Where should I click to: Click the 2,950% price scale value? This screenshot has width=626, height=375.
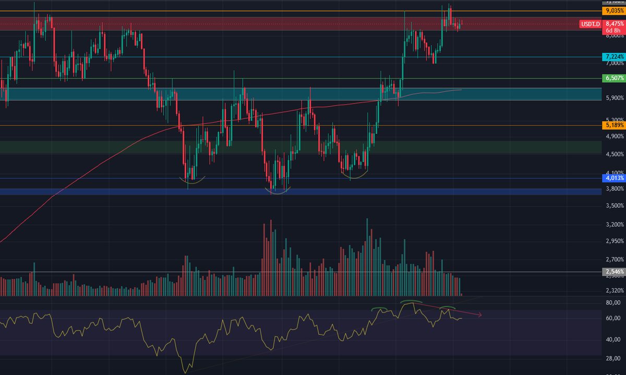pyautogui.click(x=615, y=241)
